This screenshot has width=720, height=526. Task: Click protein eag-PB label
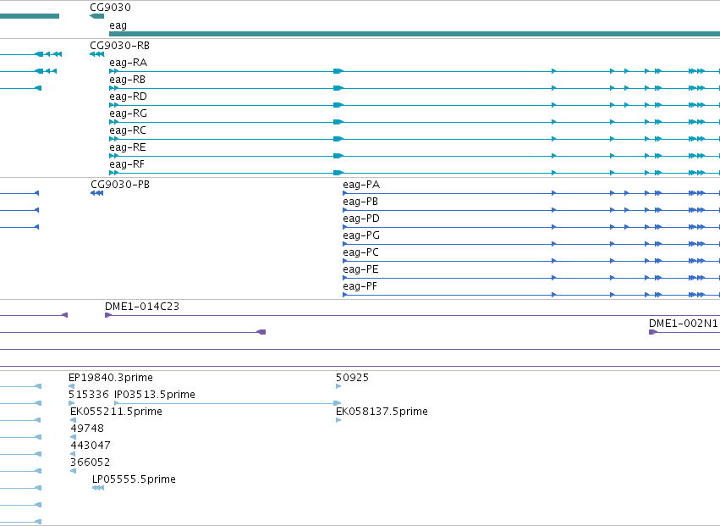[x=360, y=202]
